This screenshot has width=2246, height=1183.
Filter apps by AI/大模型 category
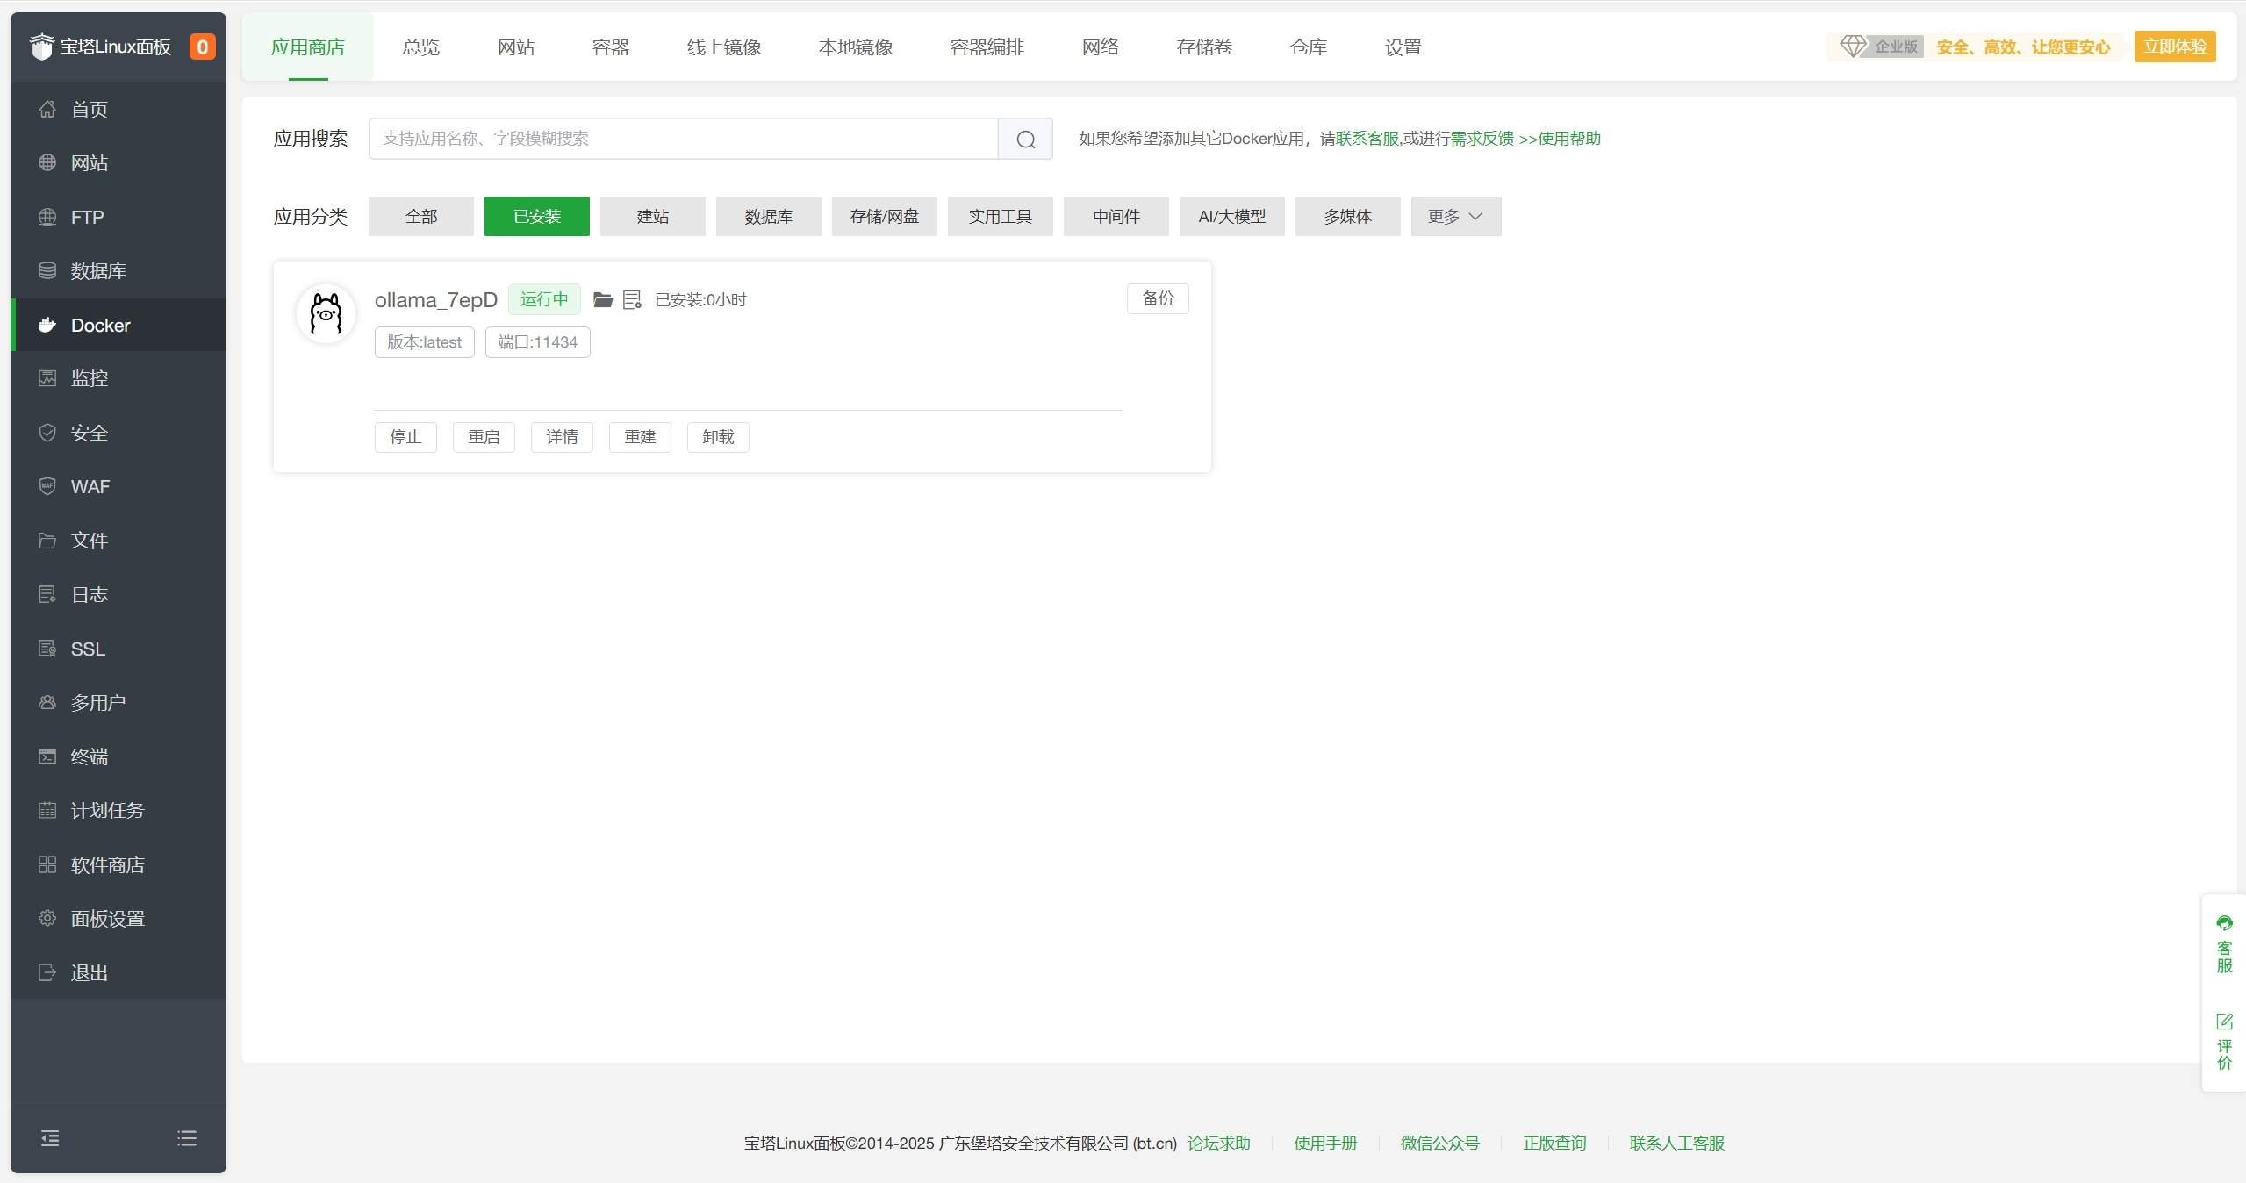[1231, 217]
